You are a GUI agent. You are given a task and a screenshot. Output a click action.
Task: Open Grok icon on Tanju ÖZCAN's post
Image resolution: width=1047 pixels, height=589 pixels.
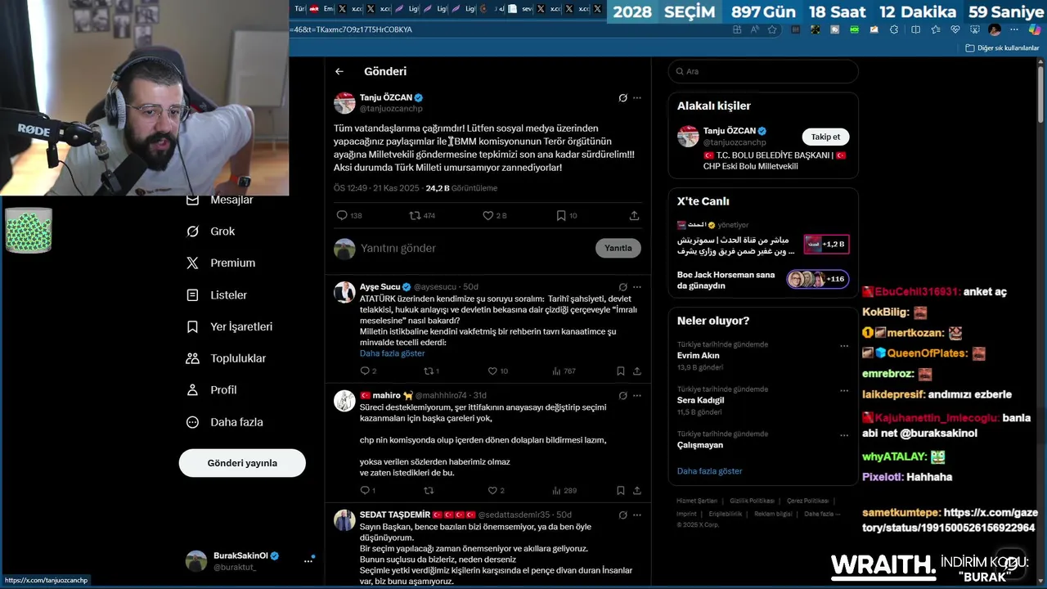[622, 97]
